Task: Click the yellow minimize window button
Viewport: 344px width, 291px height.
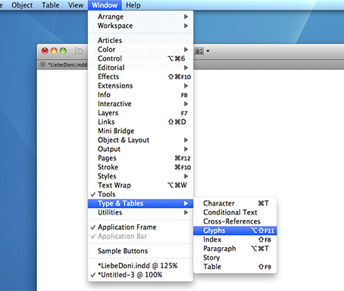Action: click(x=54, y=51)
